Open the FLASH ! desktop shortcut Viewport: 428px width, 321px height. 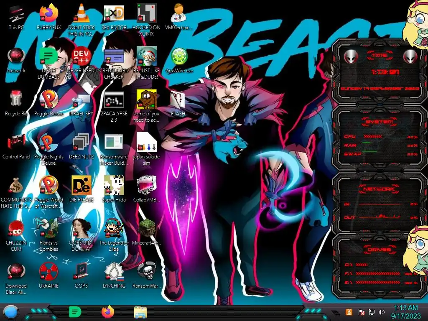pos(179,104)
